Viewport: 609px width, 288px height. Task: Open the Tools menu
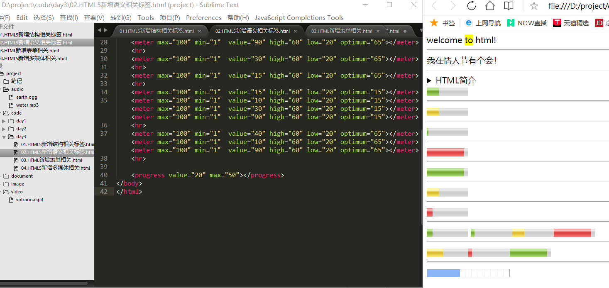coord(146,17)
